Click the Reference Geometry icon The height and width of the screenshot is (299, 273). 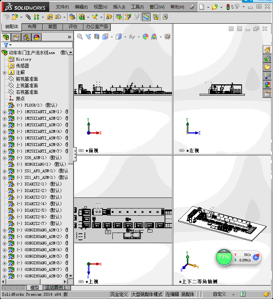[x=95, y=17]
